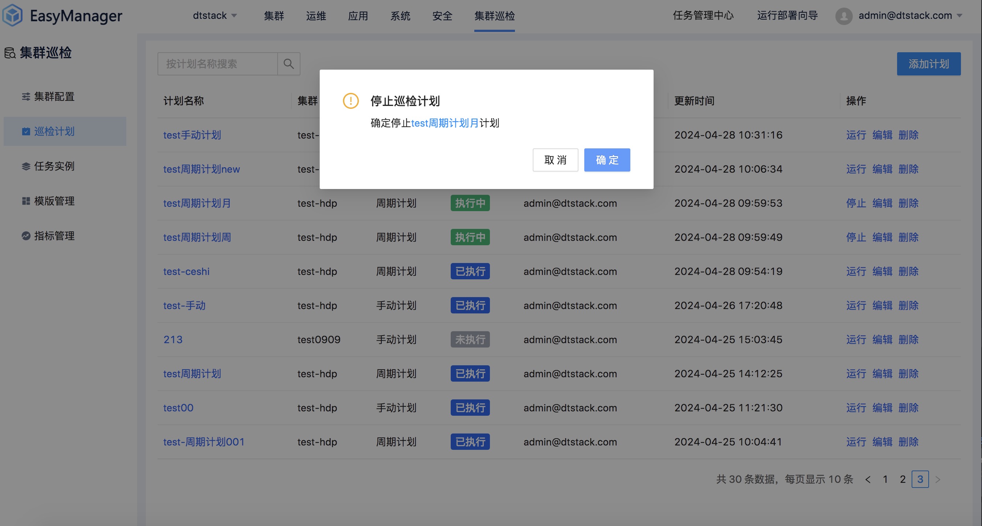Confirm with 确定 in the dialog
982x526 pixels.
coord(607,160)
